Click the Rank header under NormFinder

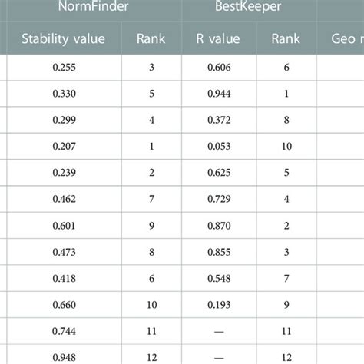tap(151, 39)
